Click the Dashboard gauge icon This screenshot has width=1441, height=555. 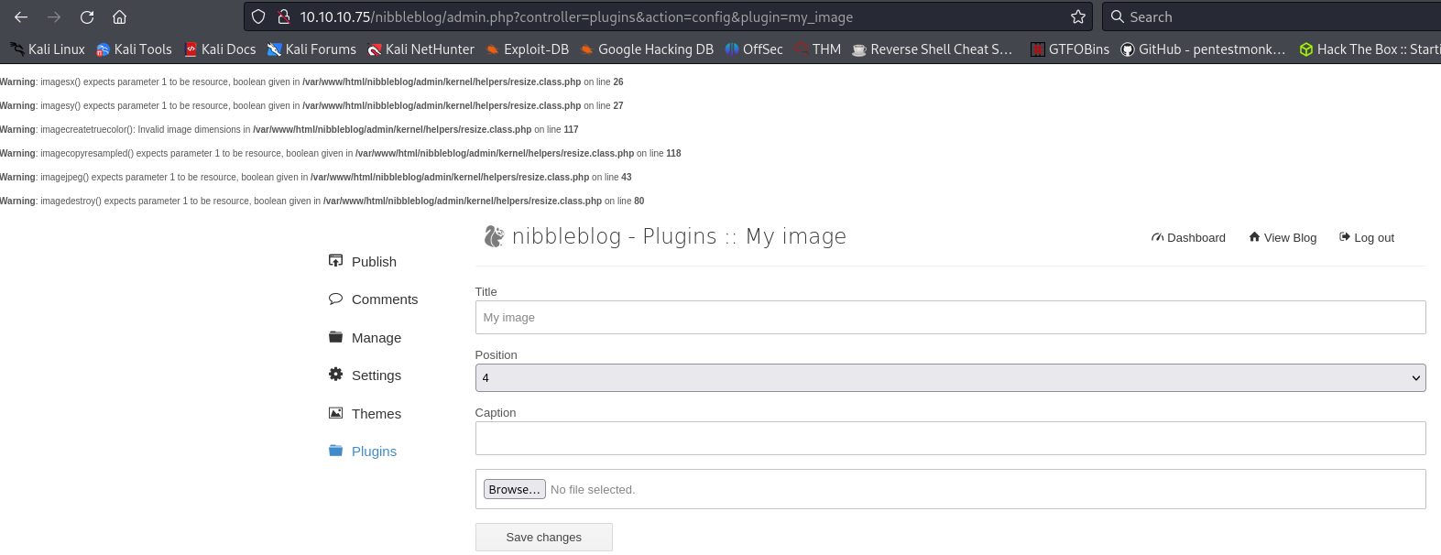pyautogui.click(x=1158, y=237)
